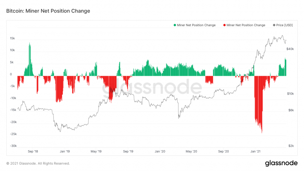
Task: Click the Sep '18 x-axis label
Action: pyautogui.click(x=33, y=151)
